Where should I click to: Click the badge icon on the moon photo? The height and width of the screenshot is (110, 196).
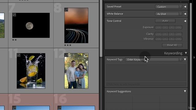[14, 15]
